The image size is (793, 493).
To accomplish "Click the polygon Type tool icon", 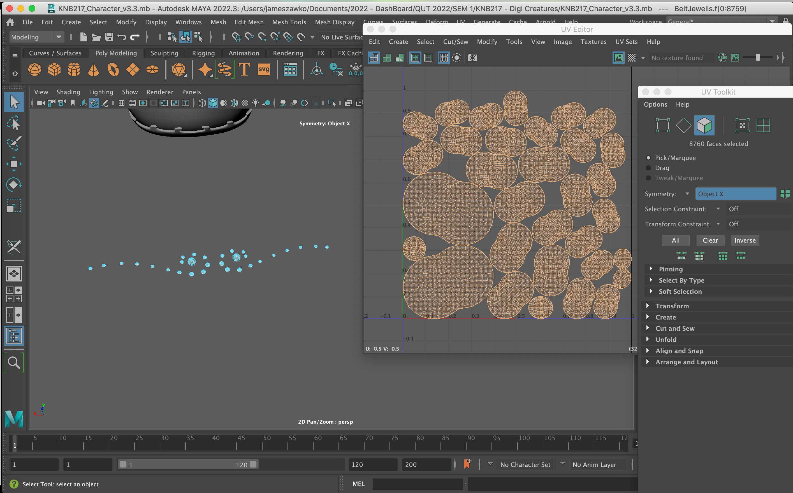I will click(244, 69).
